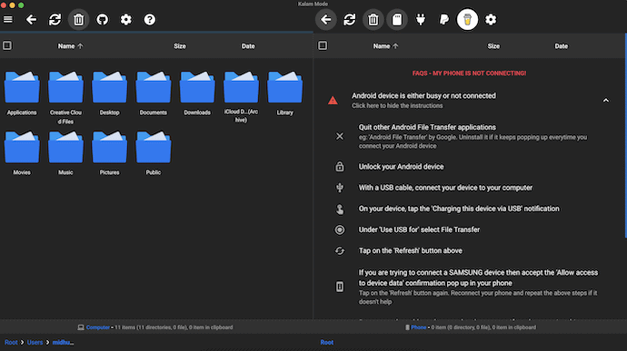This screenshot has width=627, height=351.
Task: Open the Music folder
Action: click(65, 153)
